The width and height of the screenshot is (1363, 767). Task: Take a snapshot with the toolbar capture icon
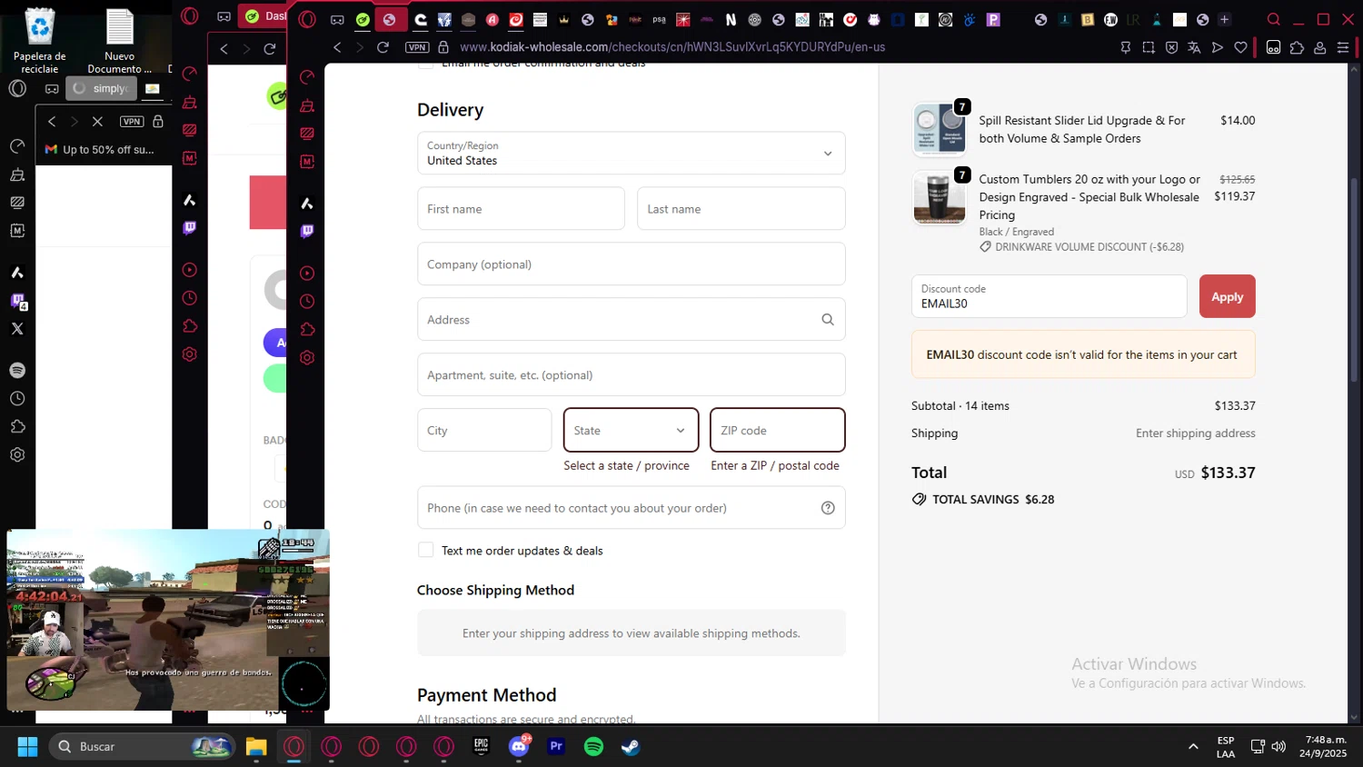tap(1149, 47)
